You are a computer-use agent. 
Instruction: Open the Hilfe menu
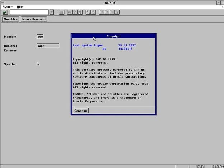pos(20,7)
